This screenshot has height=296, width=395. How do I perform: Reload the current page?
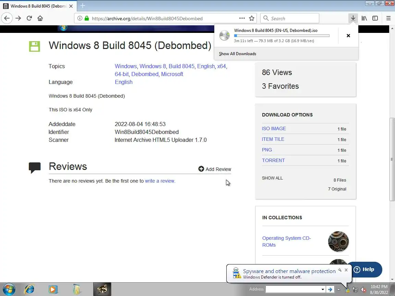click(x=29, y=18)
